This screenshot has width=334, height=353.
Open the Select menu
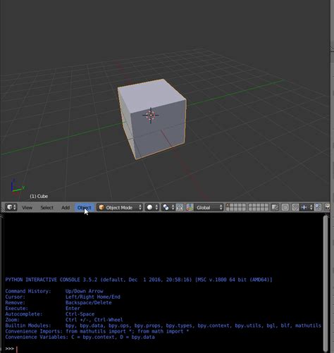pyautogui.click(x=47, y=208)
